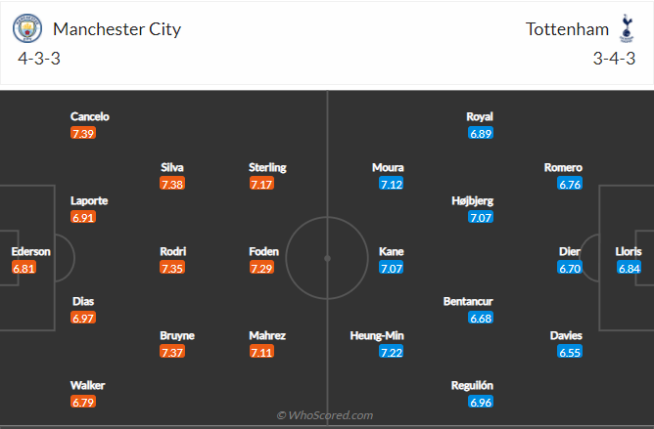
Task: Open the Manchester City team link
Action: pos(117,28)
